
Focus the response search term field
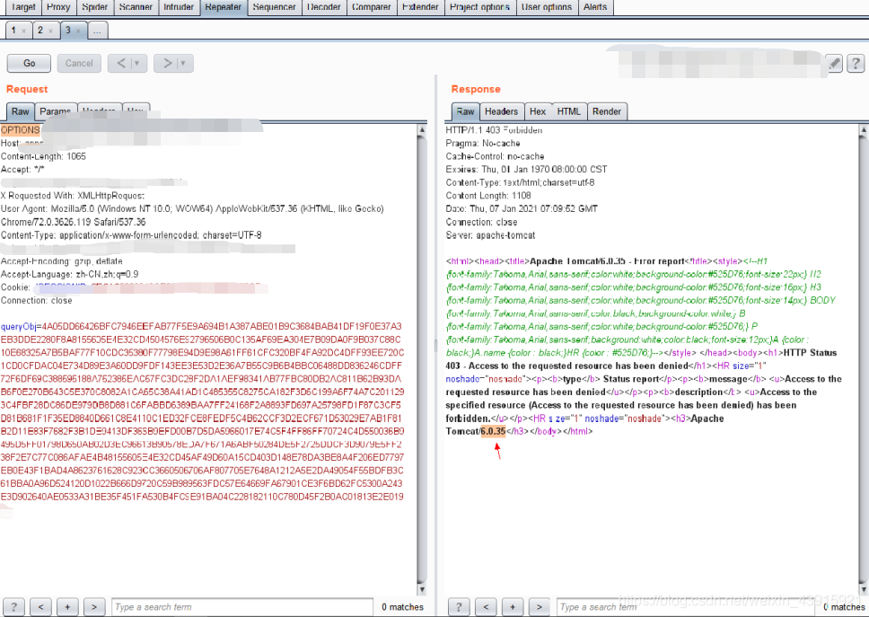click(x=688, y=607)
